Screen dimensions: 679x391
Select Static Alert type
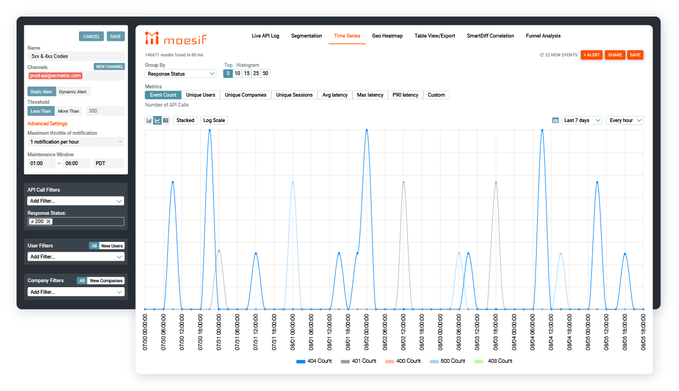click(x=41, y=92)
